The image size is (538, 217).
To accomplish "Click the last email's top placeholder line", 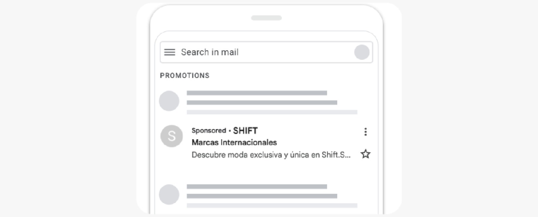I will pyautogui.click(x=257, y=186).
